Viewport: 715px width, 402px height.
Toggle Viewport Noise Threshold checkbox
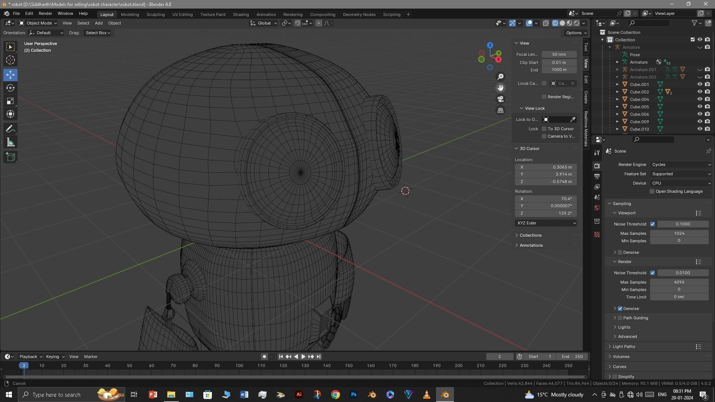pyautogui.click(x=652, y=224)
